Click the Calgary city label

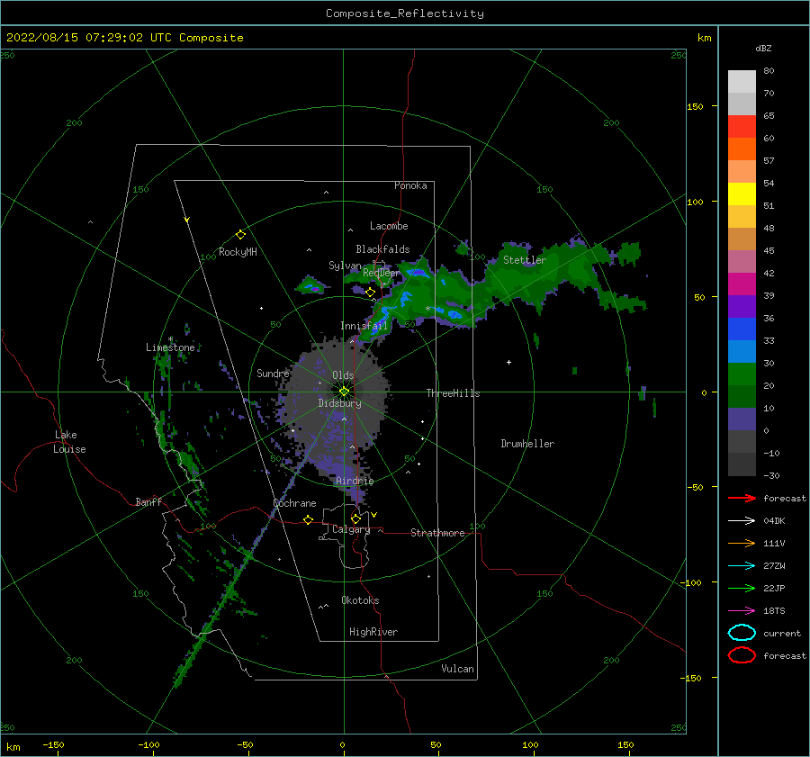351,529
